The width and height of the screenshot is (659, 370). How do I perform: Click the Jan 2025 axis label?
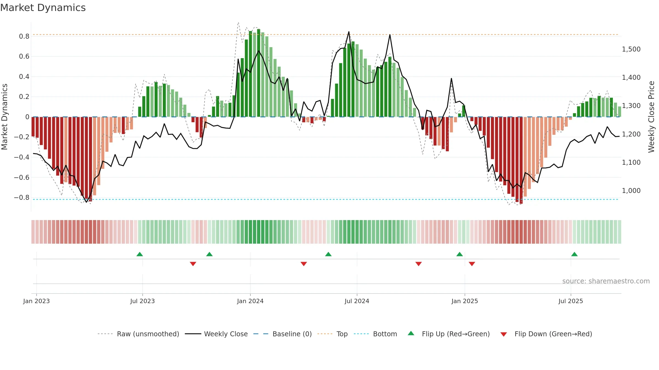[465, 301]
